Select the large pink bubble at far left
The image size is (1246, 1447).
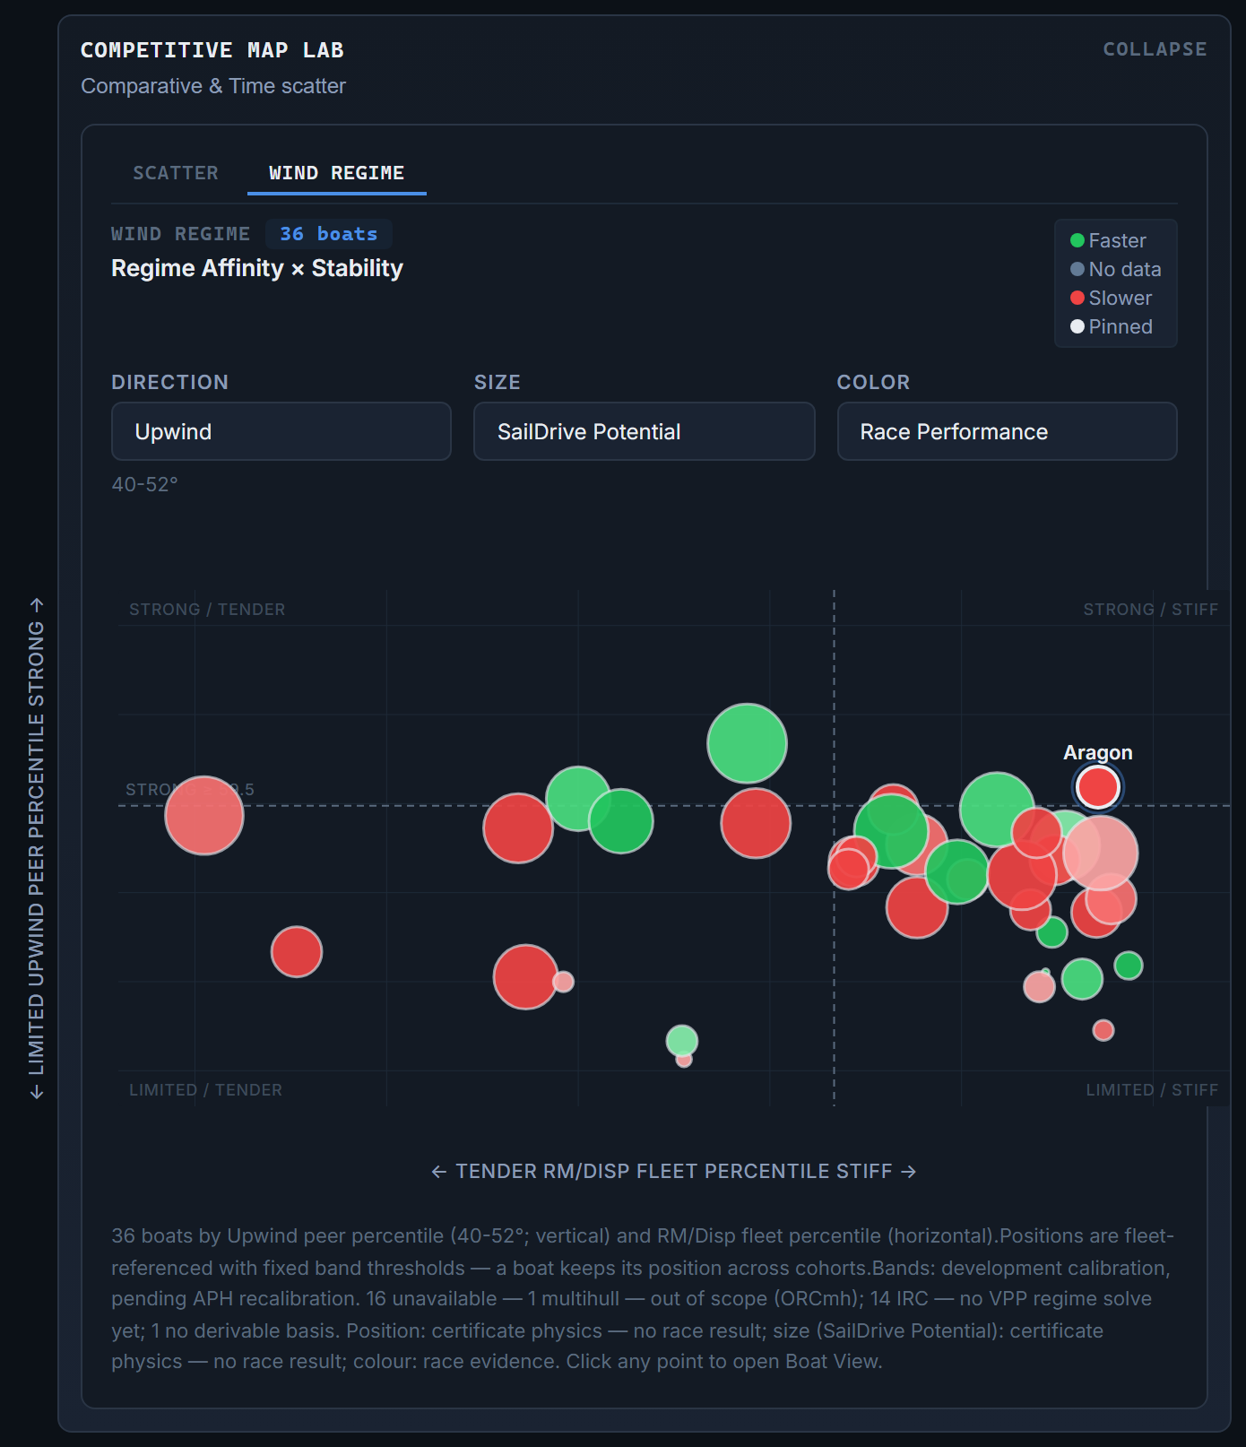[x=204, y=815]
